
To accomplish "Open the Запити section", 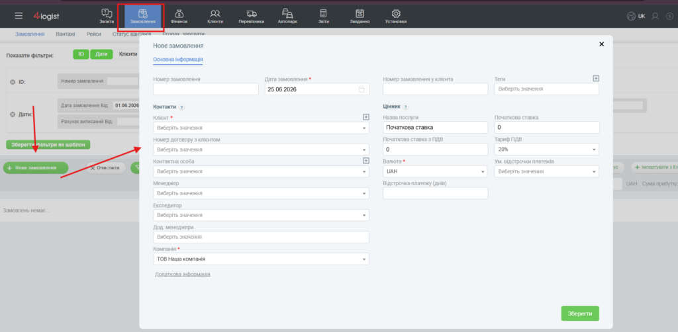I will coord(107,16).
